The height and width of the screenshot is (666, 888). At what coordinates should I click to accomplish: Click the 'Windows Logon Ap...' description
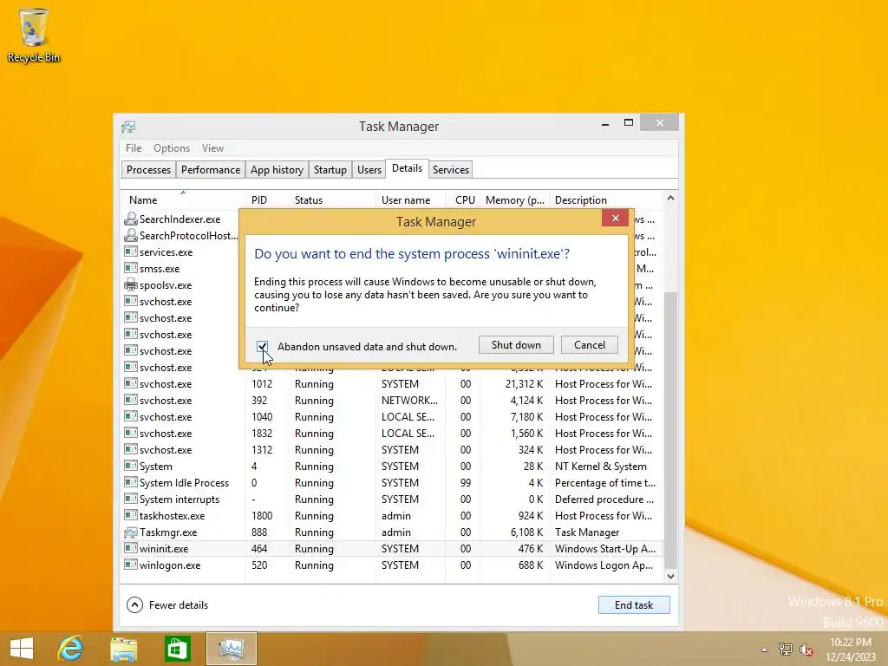coord(604,565)
